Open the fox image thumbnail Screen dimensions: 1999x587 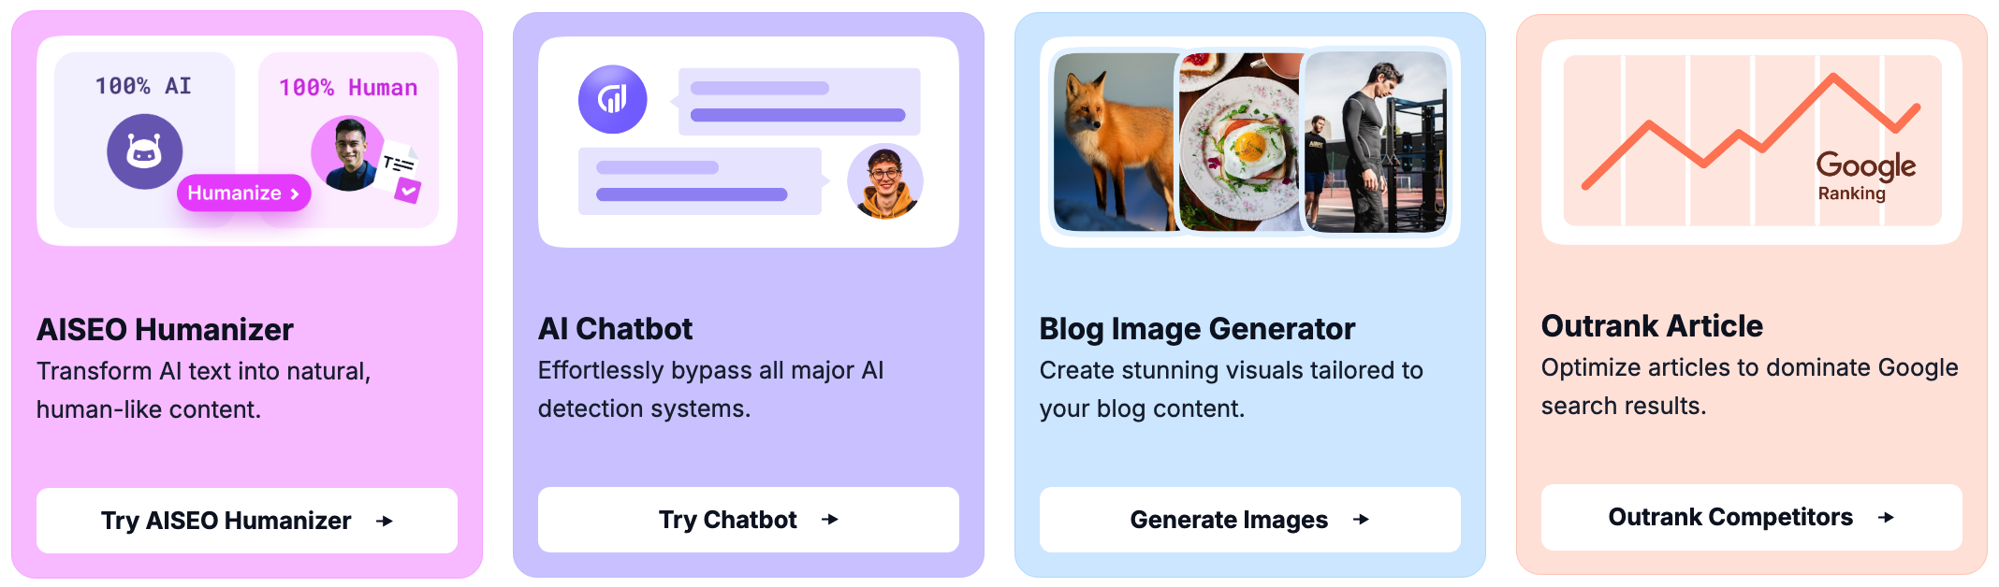coord(1115,142)
